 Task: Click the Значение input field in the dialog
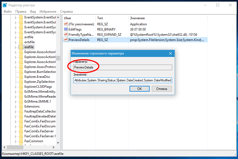click(123, 80)
